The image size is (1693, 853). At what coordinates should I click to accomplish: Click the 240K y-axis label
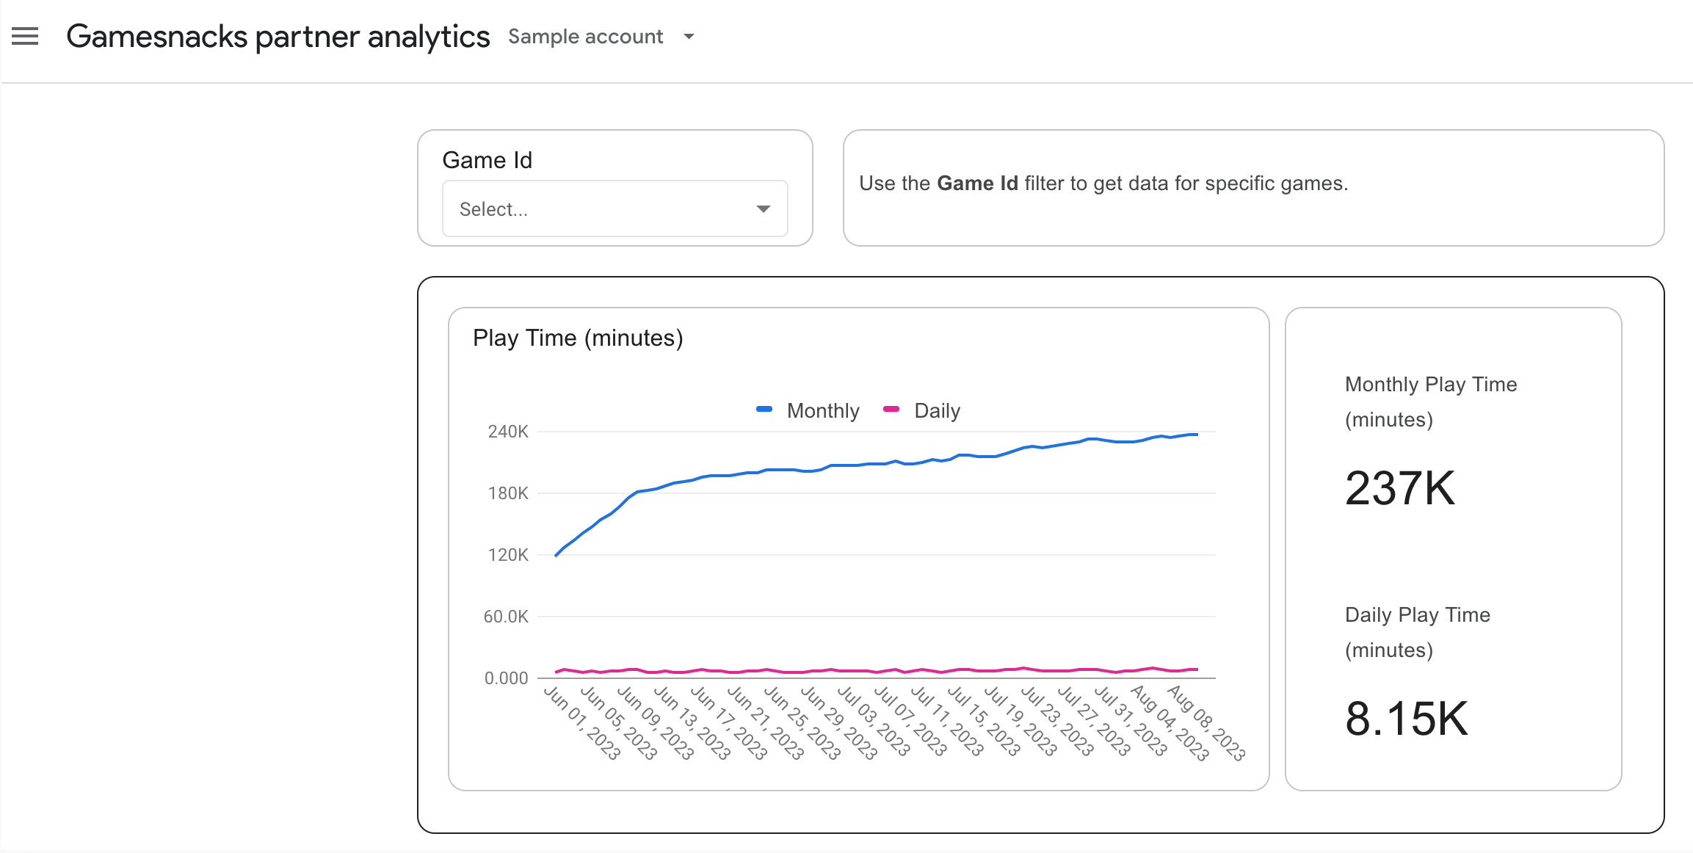[508, 432]
